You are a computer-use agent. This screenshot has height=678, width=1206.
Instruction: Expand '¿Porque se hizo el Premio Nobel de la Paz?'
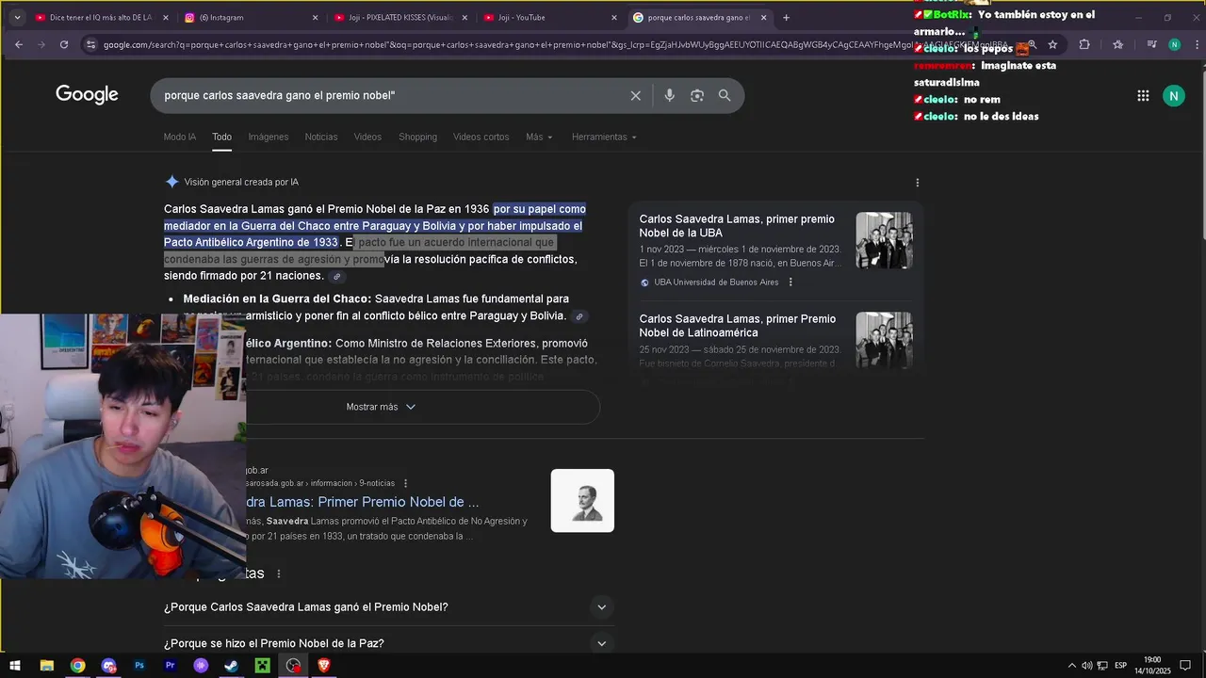point(389,644)
